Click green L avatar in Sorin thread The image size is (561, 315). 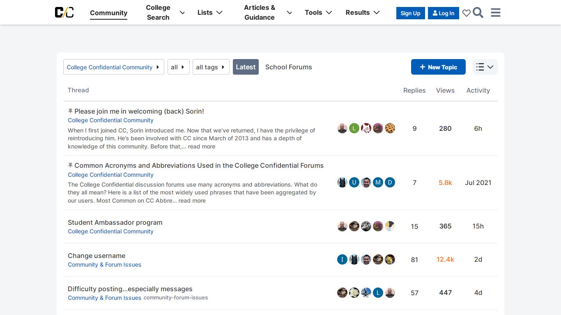(354, 128)
